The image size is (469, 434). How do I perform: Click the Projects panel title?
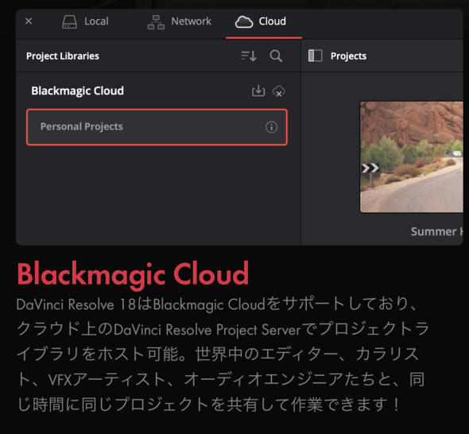348,56
